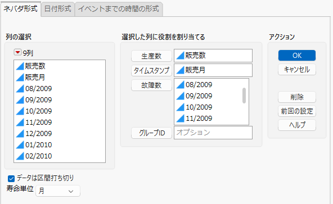Select 販売数 text in the column selection list
Screen dimensions: 333x204
(35, 66)
